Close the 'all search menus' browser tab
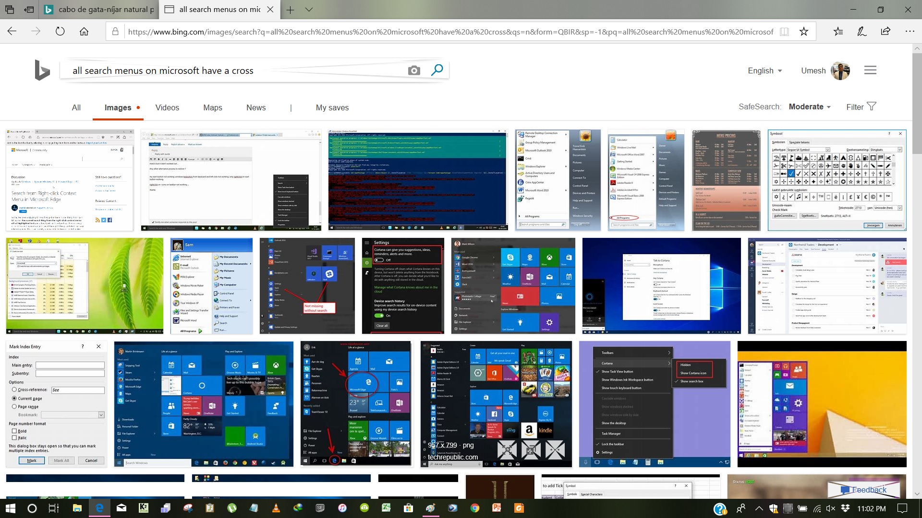922x518 pixels. pos(270,9)
